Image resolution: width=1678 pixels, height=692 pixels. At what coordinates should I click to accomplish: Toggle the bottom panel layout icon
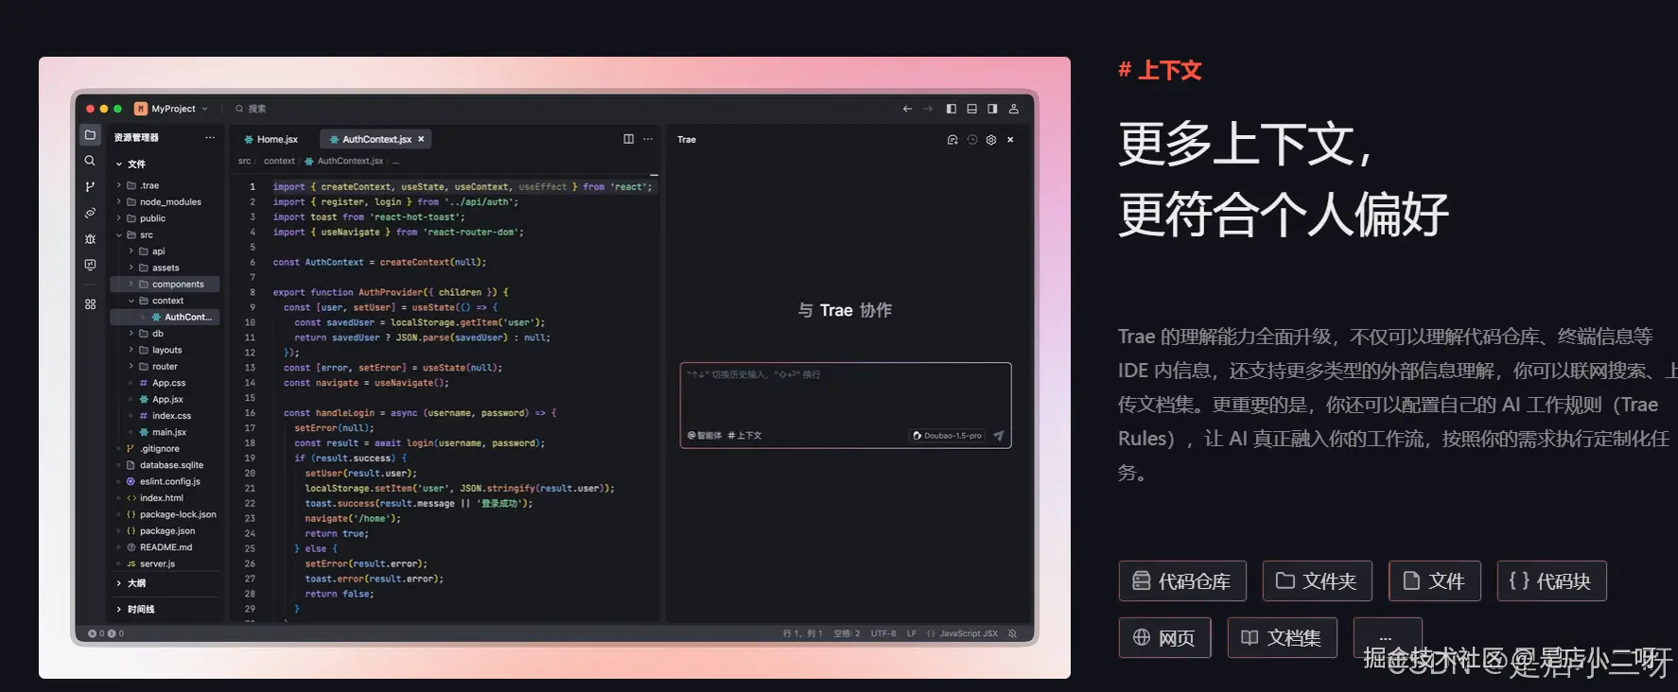[971, 109]
